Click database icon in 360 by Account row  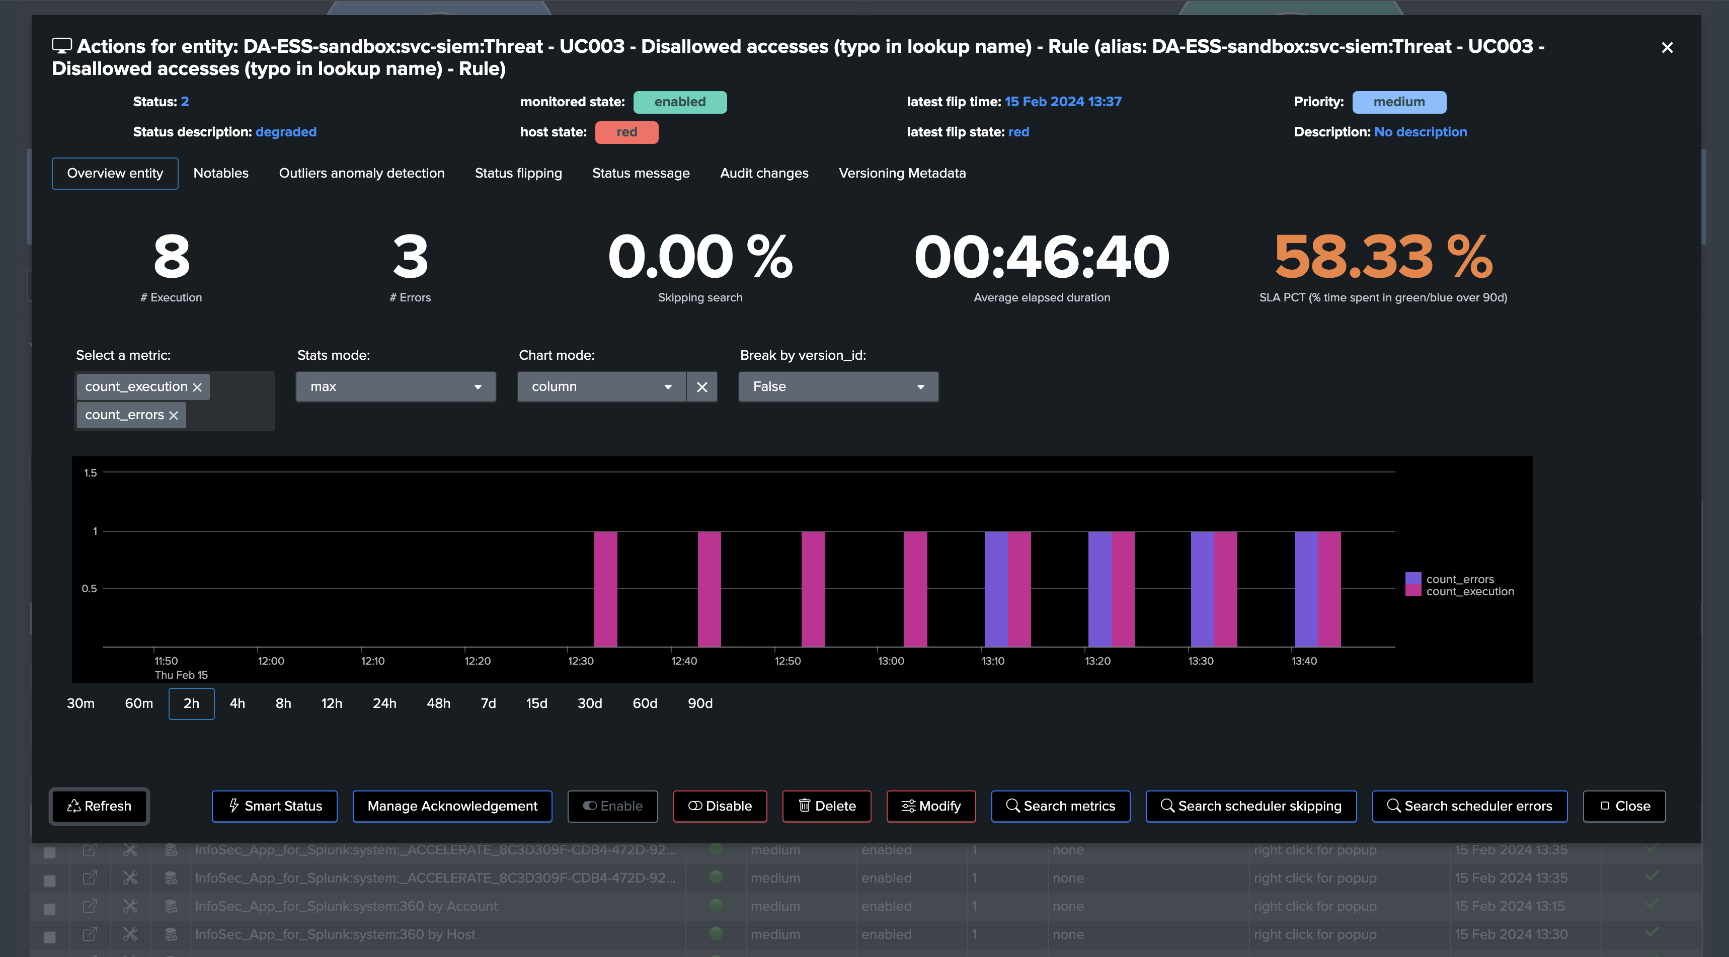point(171,906)
